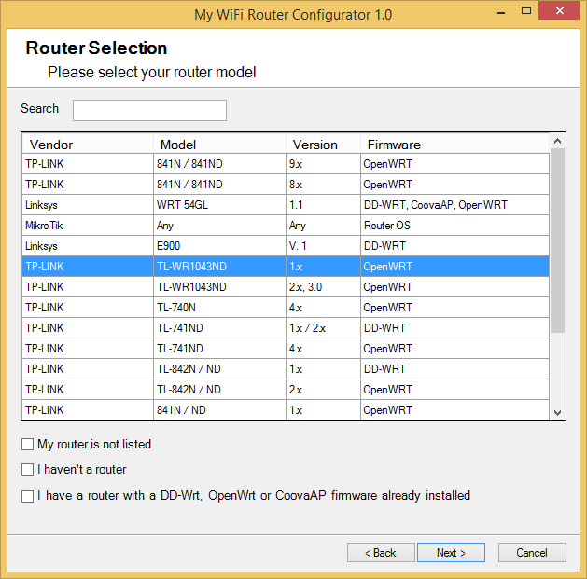Maximize the configurator window
Image resolution: width=587 pixels, height=579 pixels.
pyautogui.click(x=526, y=10)
